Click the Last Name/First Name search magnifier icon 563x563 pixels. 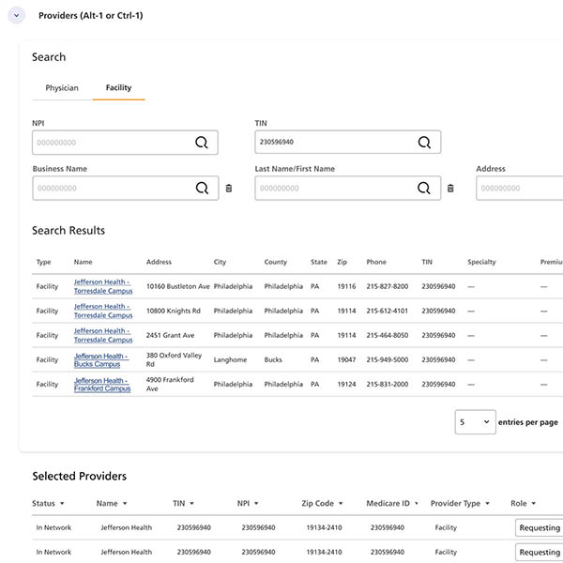click(424, 188)
